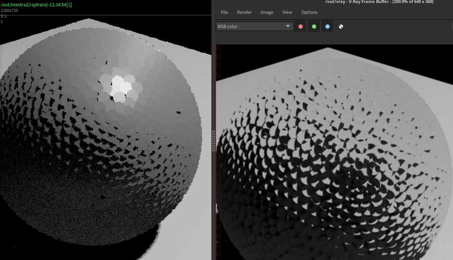
Task: Open the Image menu
Action: click(267, 12)
